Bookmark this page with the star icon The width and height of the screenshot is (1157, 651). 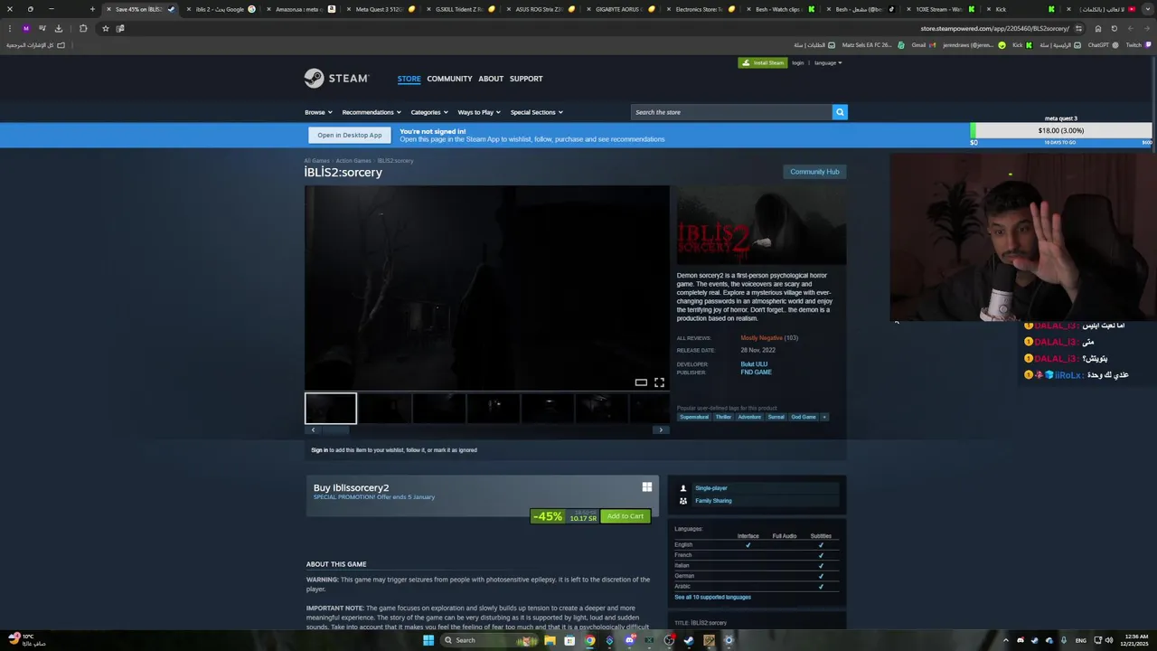click(105, 28)
